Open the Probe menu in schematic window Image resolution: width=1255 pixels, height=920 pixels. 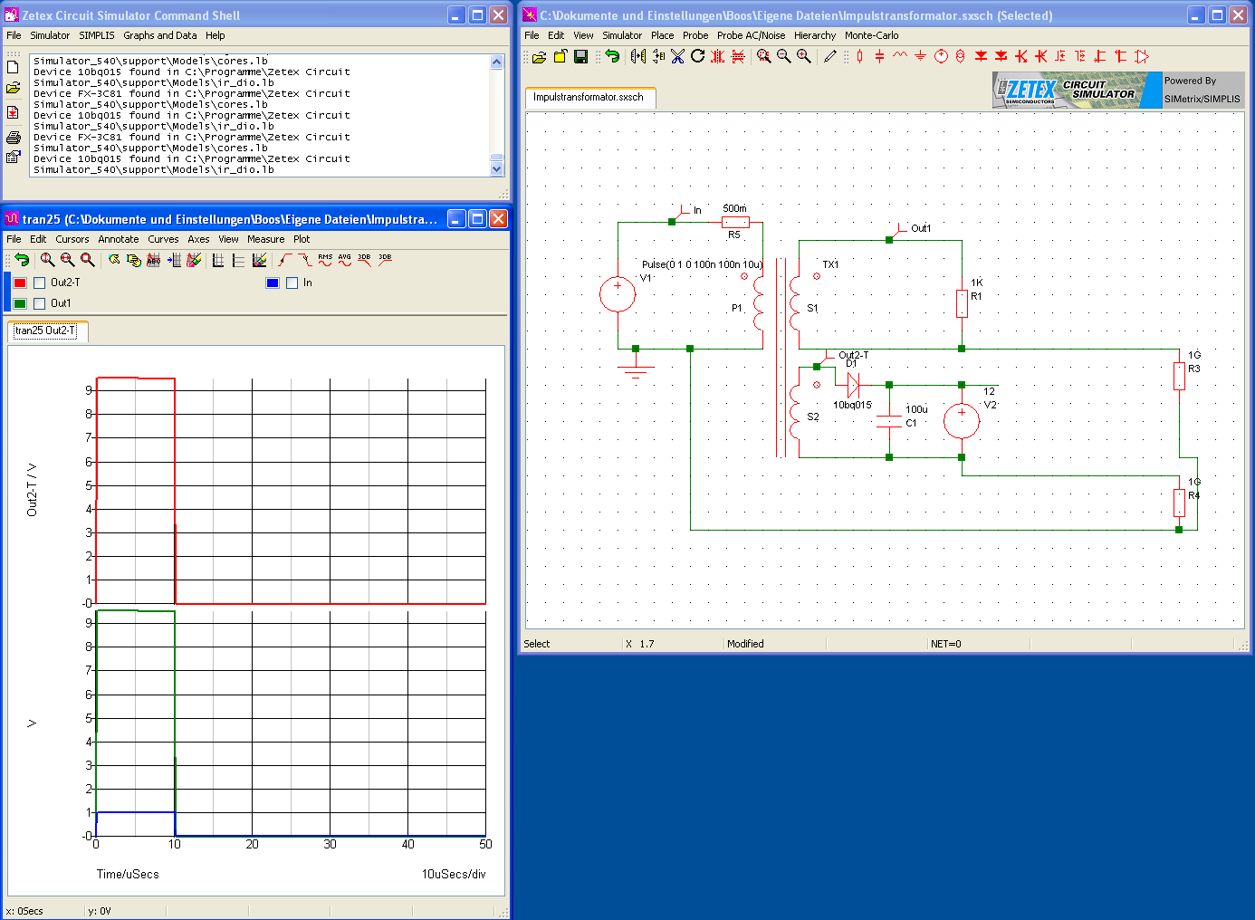tap(695, 35)
